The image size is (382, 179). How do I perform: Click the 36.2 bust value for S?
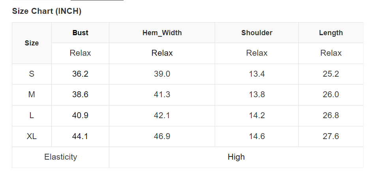point(80,74)
